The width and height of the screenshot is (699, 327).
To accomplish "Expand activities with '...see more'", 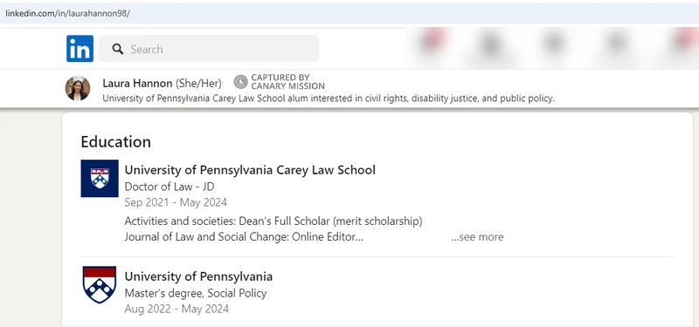I will coord(477,237).
